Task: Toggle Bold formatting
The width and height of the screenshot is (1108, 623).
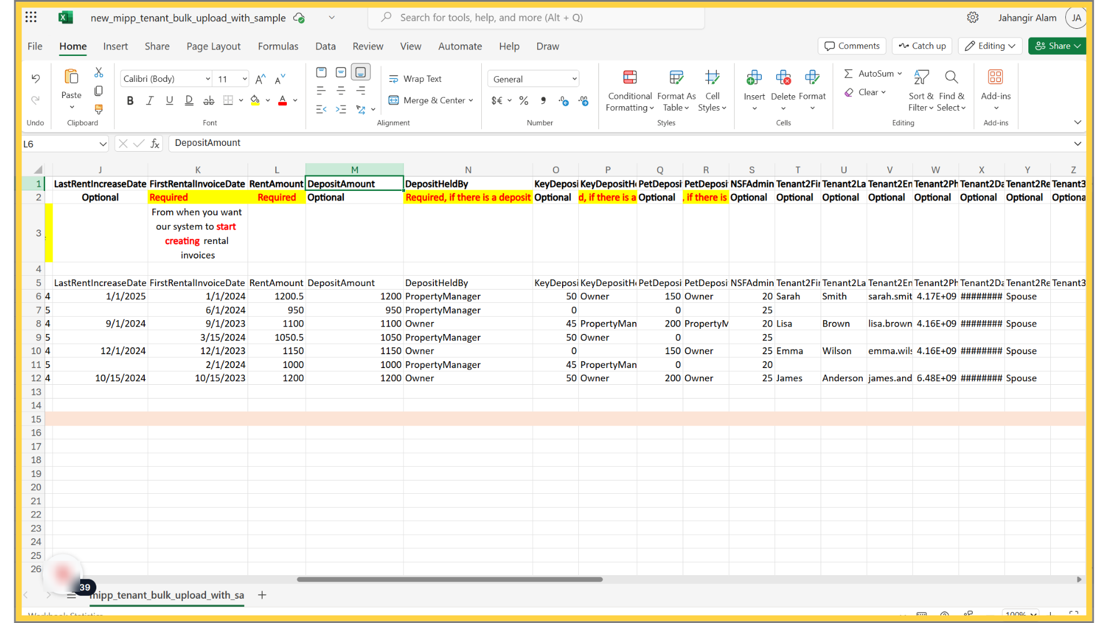Action: point(130,100)
